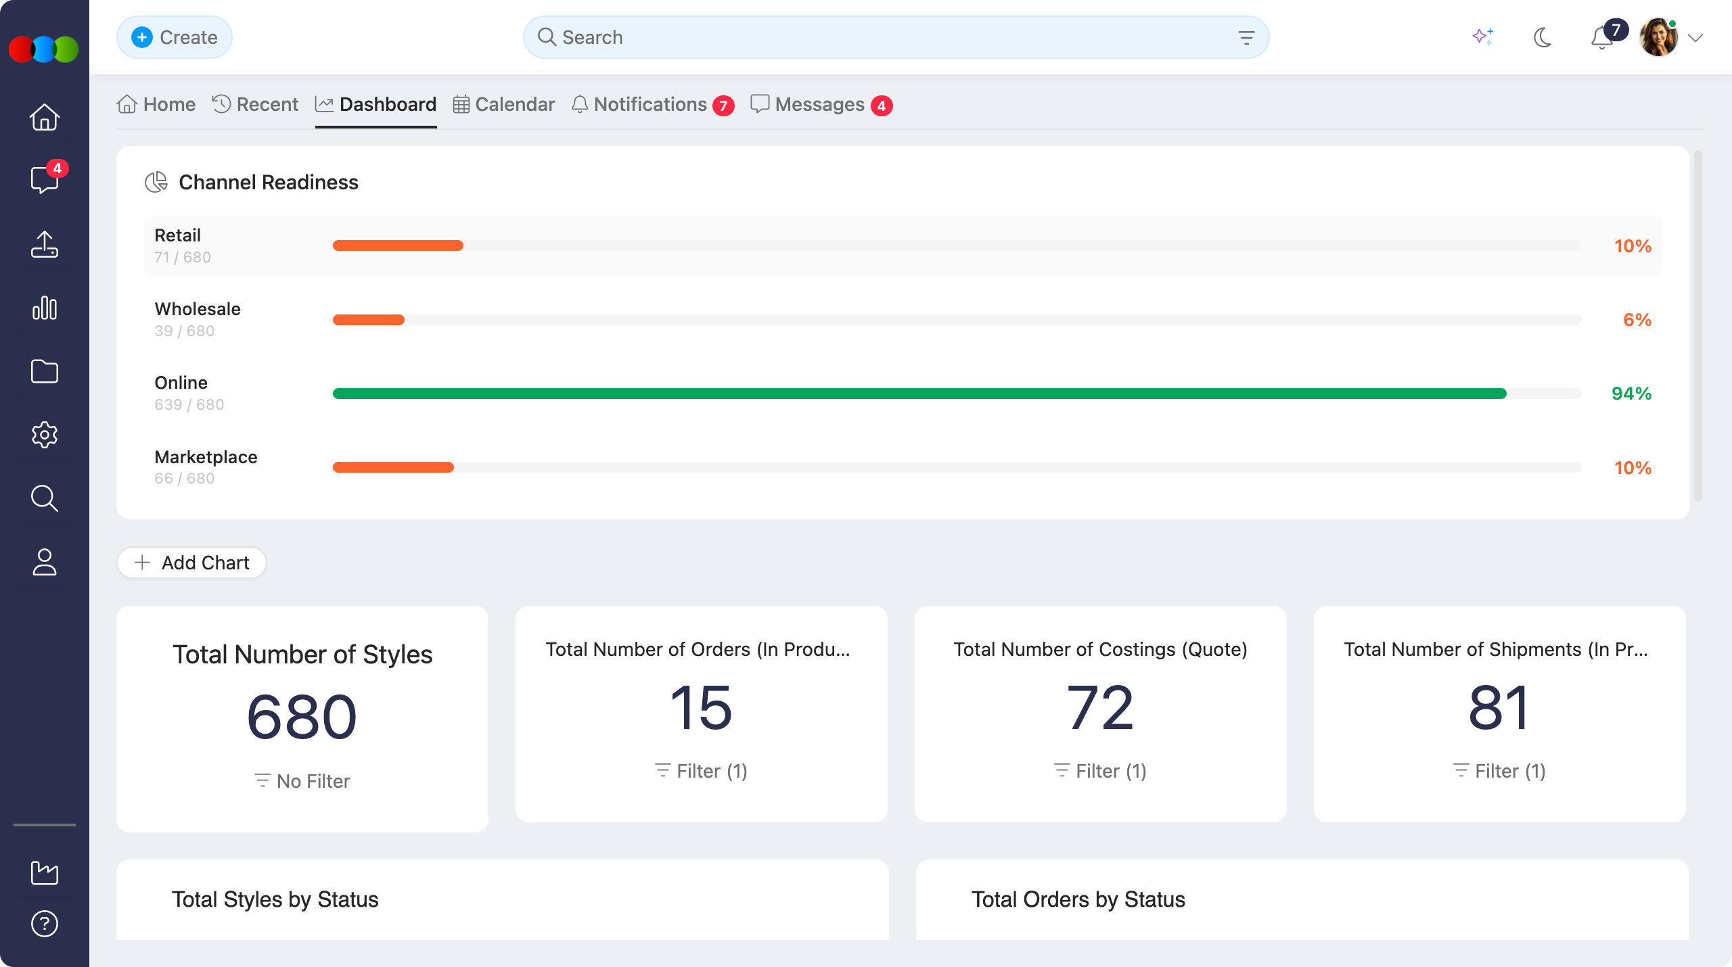Click the Online readiness progress bar

pos(957,394)
